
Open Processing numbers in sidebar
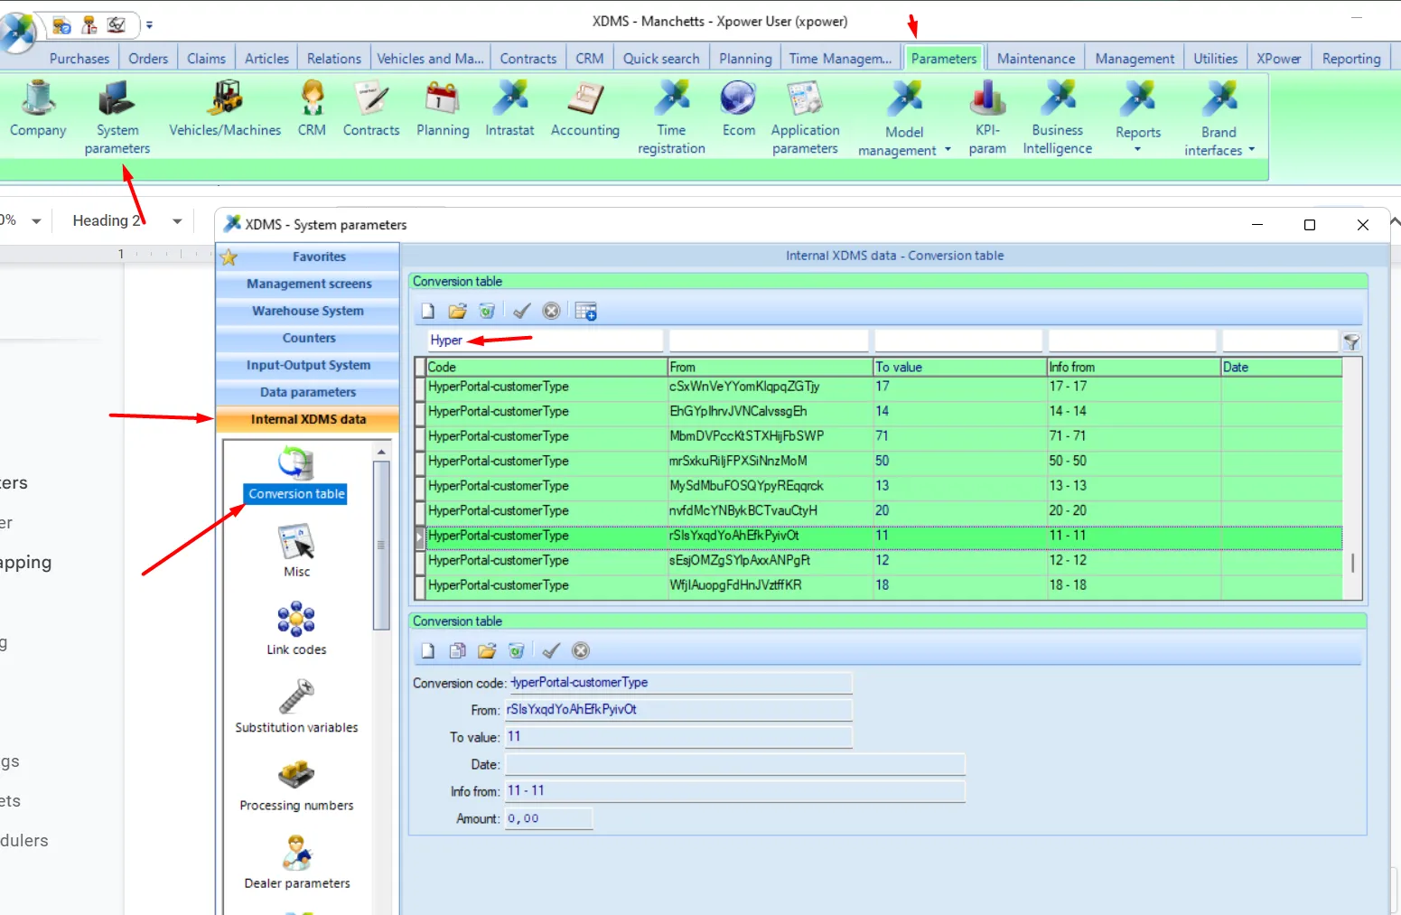point(296,784)
